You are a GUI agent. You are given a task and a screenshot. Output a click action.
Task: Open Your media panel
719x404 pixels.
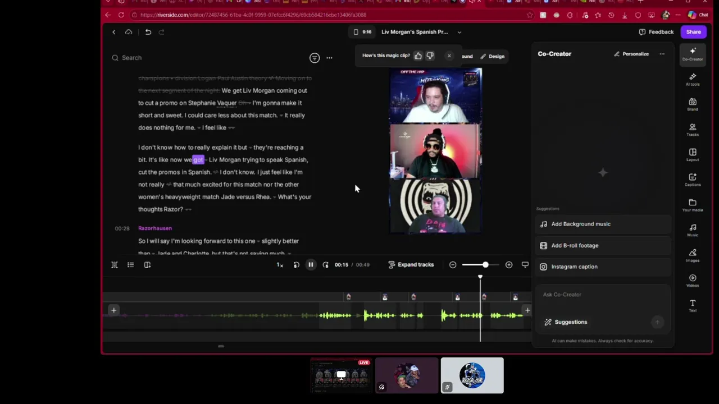pos(693,205)
